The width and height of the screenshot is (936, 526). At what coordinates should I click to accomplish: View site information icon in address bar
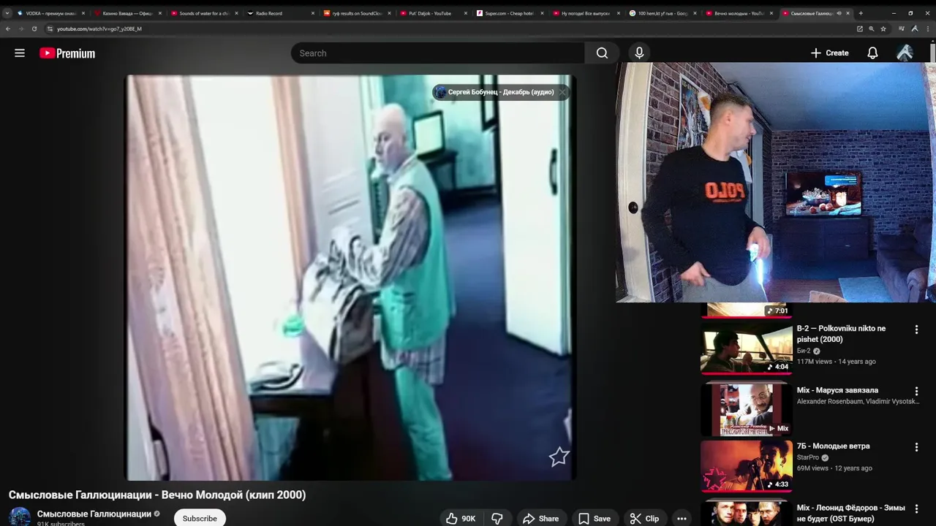coord(50,28)
